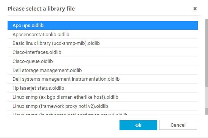Click the scrollbar track below the thumb
208x138 pixels.
point(206,98)
